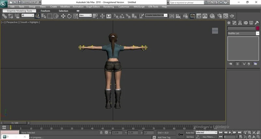Click the Render Production teapot icon
261x139 pixels.
(x=232, y=16)
